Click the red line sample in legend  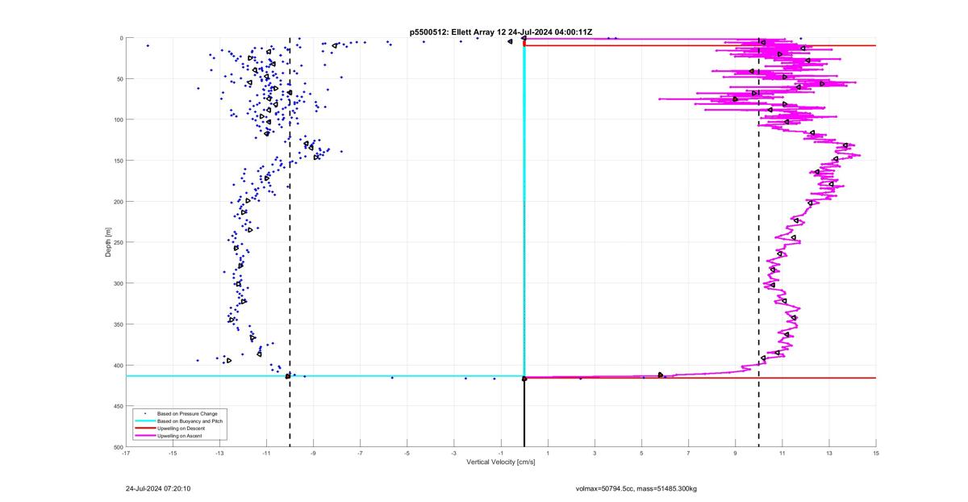[x=144, y=429]
